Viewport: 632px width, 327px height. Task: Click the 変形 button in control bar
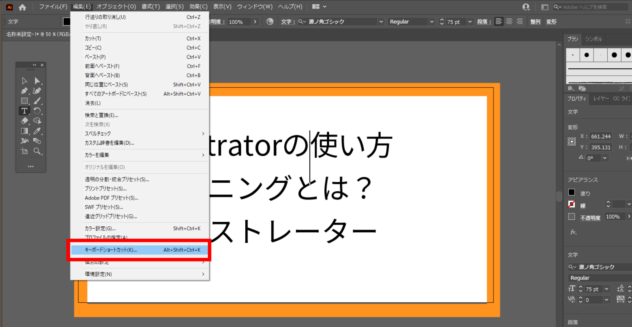pos(551,22)
